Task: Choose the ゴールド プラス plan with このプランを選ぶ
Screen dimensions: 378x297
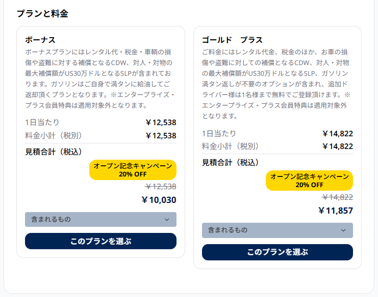Action: (277, 252)
